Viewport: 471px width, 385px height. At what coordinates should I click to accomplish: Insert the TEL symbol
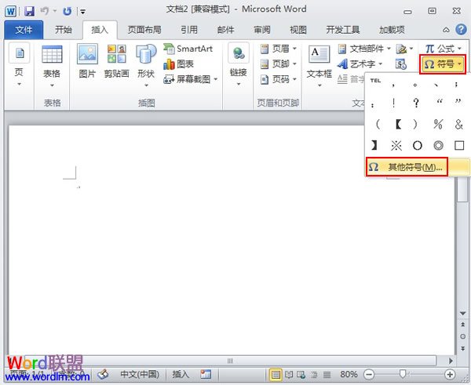375,82
